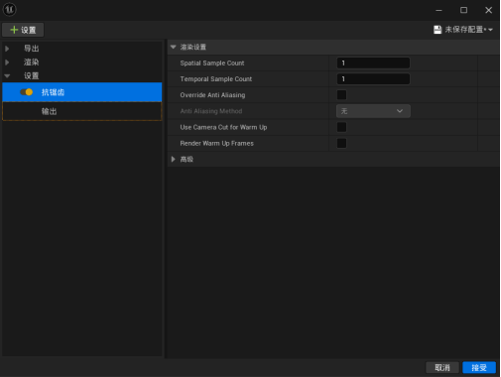The height and width of the screenshot is (377, 501).
Task: Minimize the settings window
Action: point(438,10)
